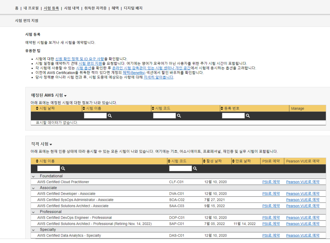This screenshot has width=330, height=243.
Task: Open 시험 내역 navigation item
Action: coord(72,8)
